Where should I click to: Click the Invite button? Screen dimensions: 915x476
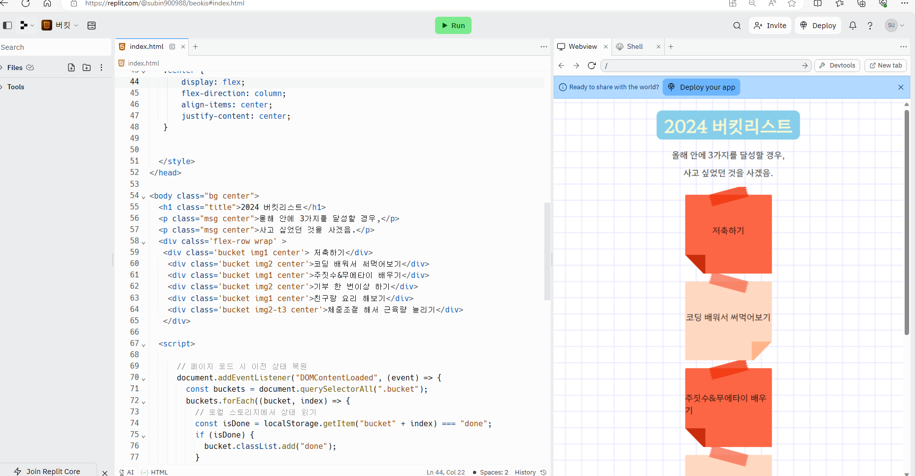tap(770, 26)
